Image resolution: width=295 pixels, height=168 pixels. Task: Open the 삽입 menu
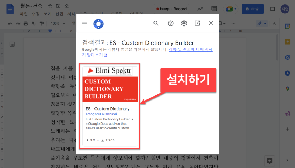tap(59, 14)
